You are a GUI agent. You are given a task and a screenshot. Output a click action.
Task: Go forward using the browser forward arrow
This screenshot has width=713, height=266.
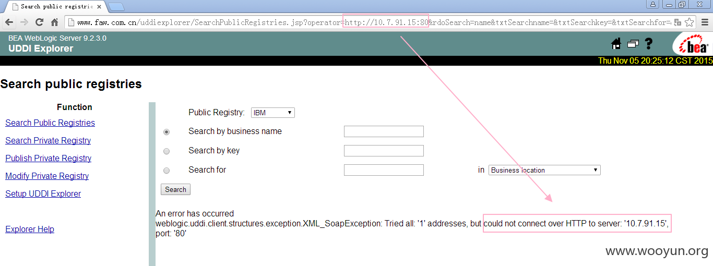tap(24, 22)
